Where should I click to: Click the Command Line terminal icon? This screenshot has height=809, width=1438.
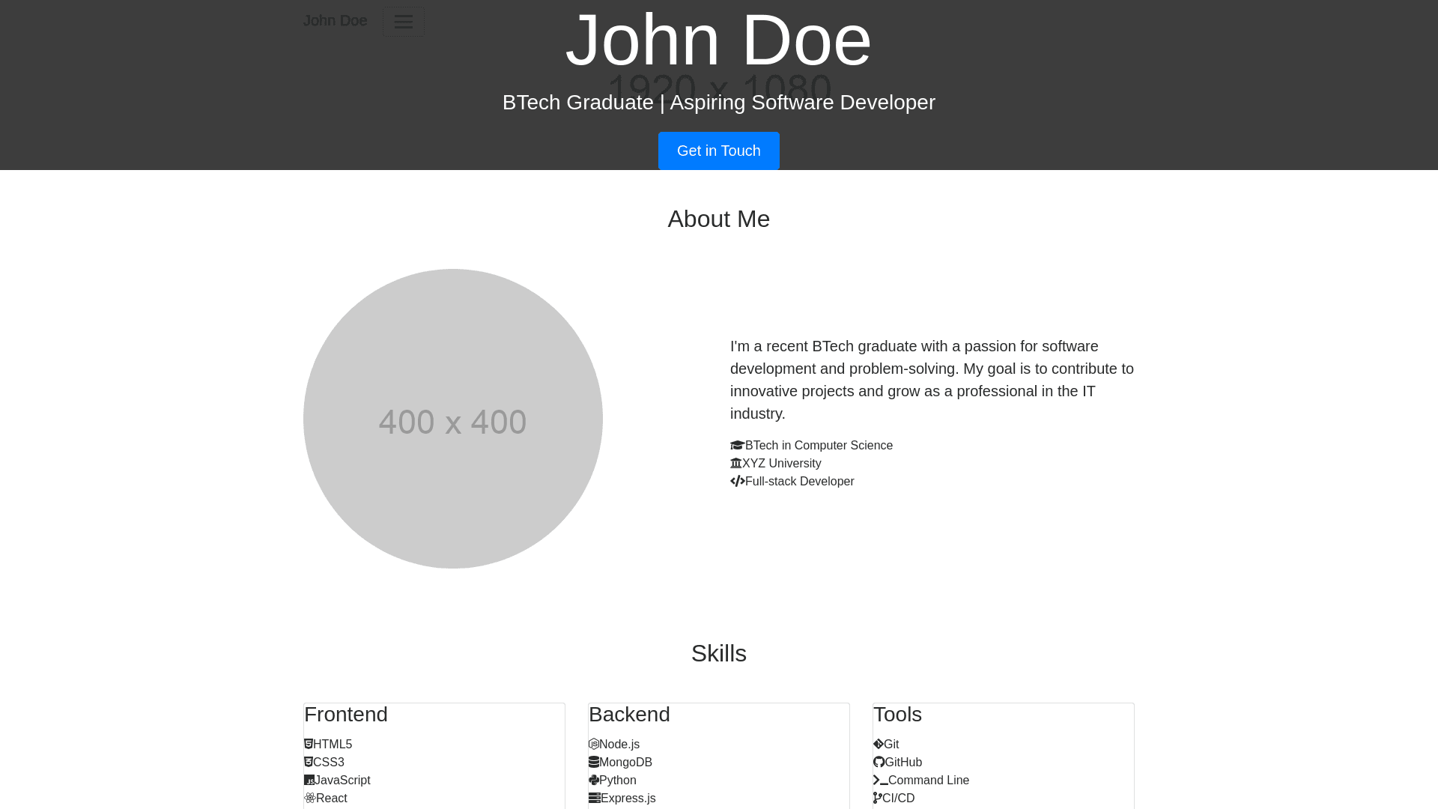[880, 781]
